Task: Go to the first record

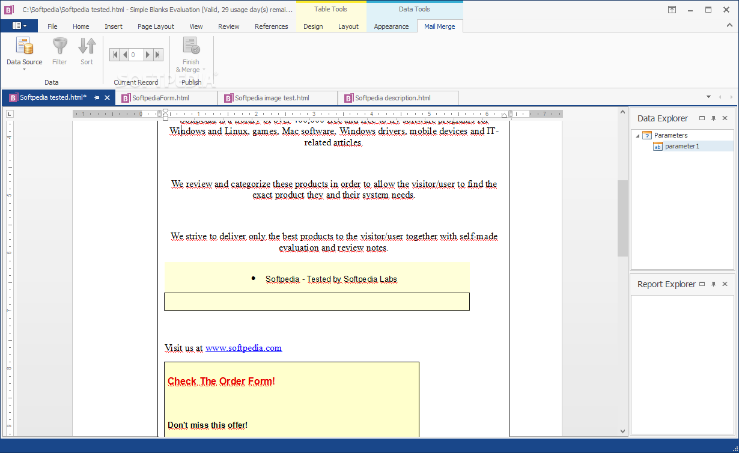Action: [x=115, y=55]
